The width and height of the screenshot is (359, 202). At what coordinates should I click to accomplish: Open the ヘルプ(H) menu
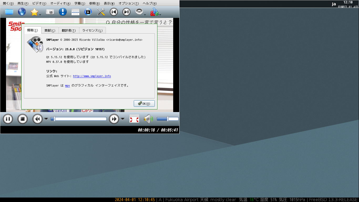pos(150,3)
